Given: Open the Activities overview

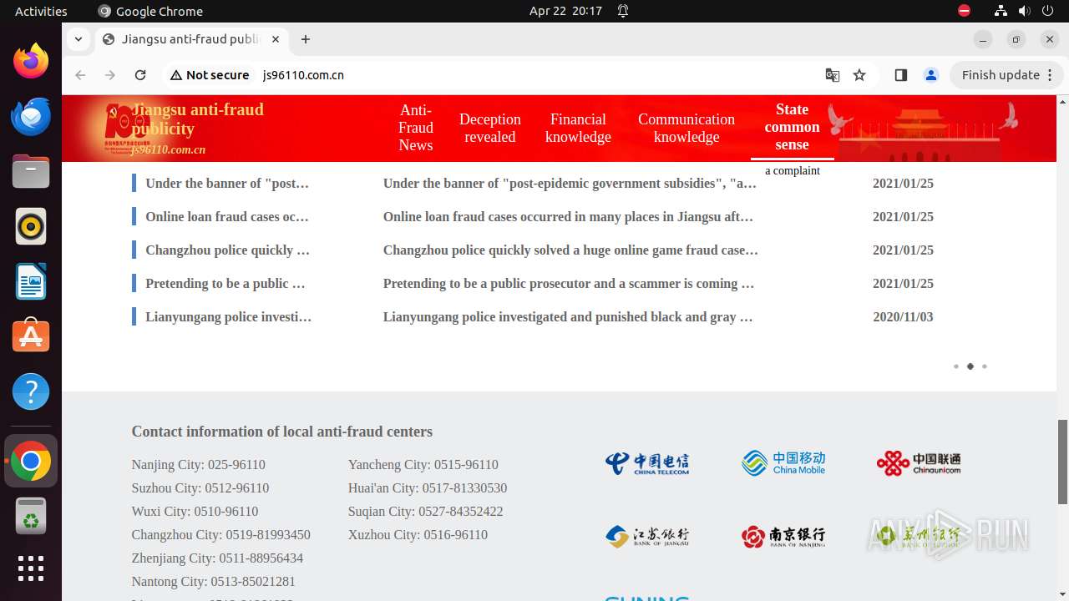Looking at the screenshot, I should (x=41, y=11).
